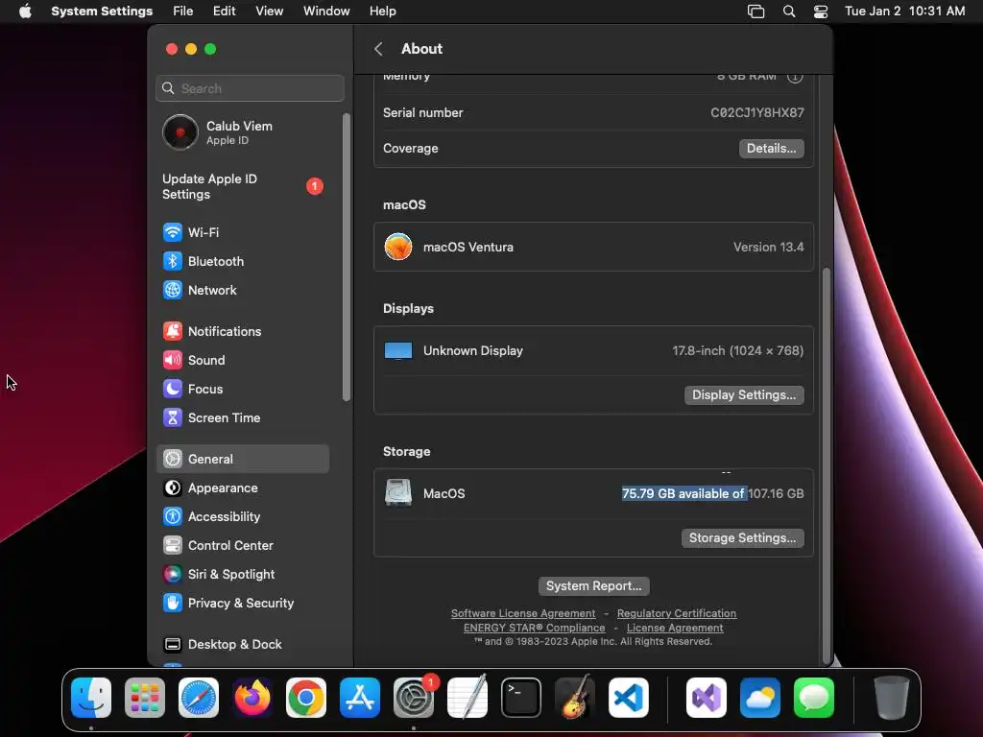This screenshot has height=737, width=983.
Task: Open Terminal from the Dock
Action: [x=521, y=698]
